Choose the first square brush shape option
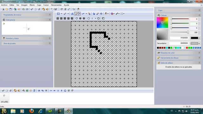 tap(58, 18)
